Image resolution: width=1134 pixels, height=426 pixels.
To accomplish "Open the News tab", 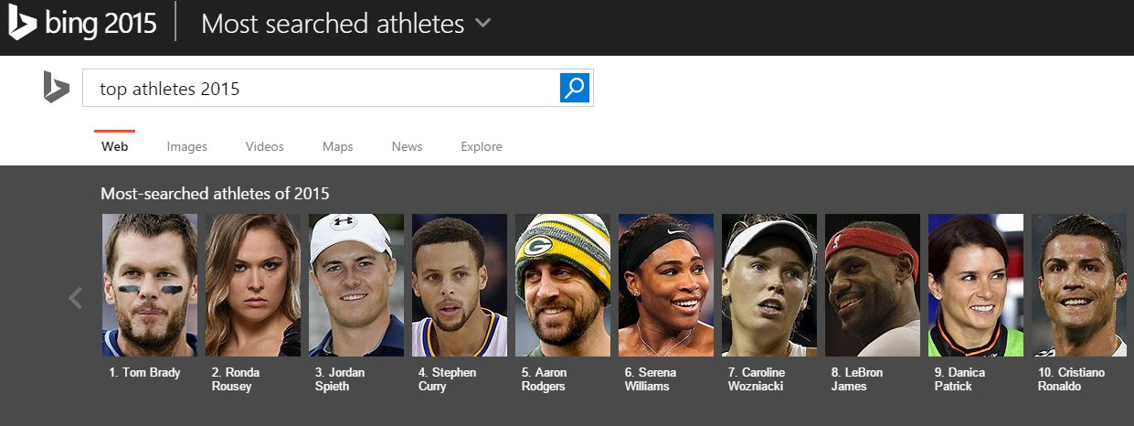I will tap(408, 146).
